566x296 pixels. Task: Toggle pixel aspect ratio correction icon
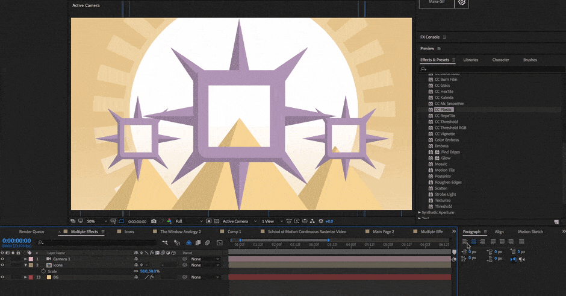coord(289,221)
